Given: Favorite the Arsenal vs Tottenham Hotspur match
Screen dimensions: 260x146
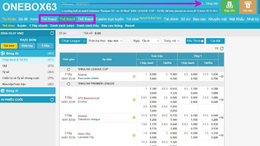Looking at the screenshot, I should (134, 118).
